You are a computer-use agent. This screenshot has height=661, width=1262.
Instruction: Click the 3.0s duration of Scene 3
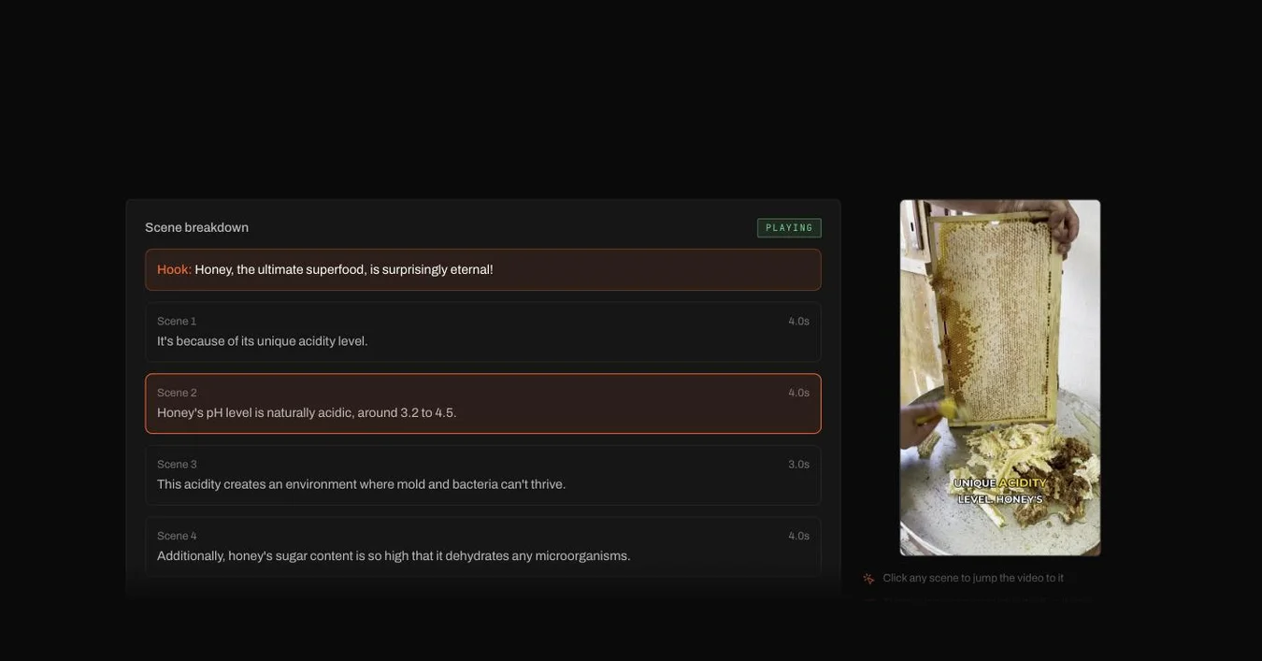click(x=798, y=465)
